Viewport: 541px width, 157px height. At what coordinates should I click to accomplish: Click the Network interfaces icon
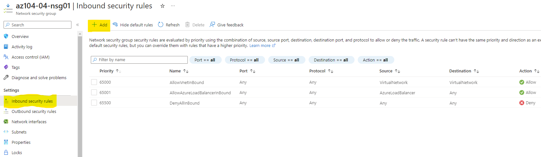pyautogui.click(x=6, y=122)
